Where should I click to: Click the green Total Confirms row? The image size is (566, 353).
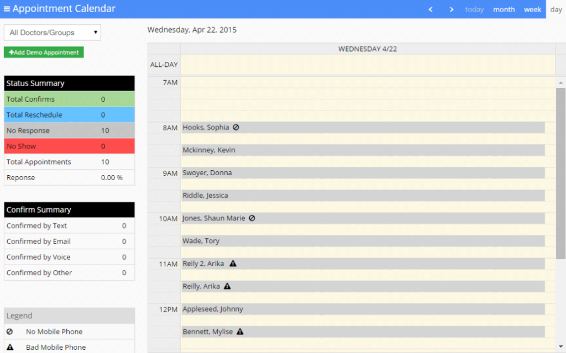[x=69, y=99]
